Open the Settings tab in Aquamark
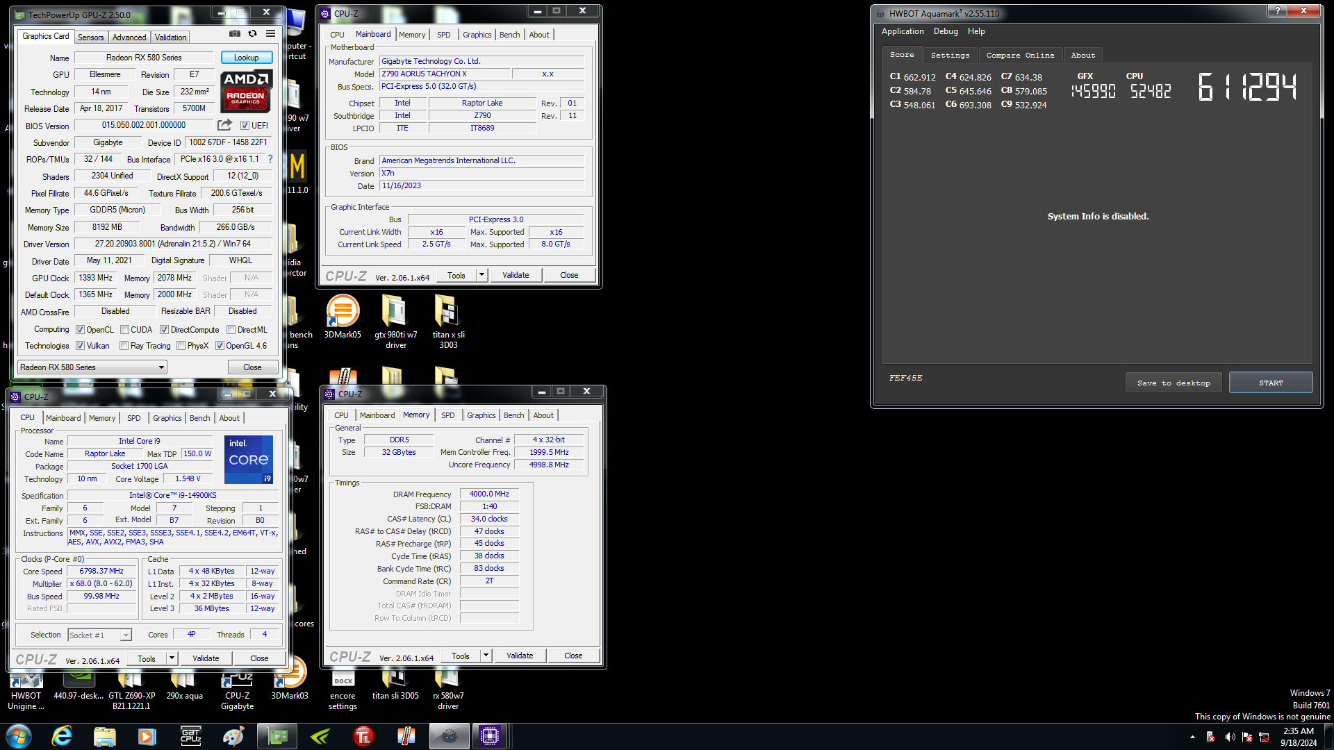Screen dimensions: 1334x750 coord(950,55)
